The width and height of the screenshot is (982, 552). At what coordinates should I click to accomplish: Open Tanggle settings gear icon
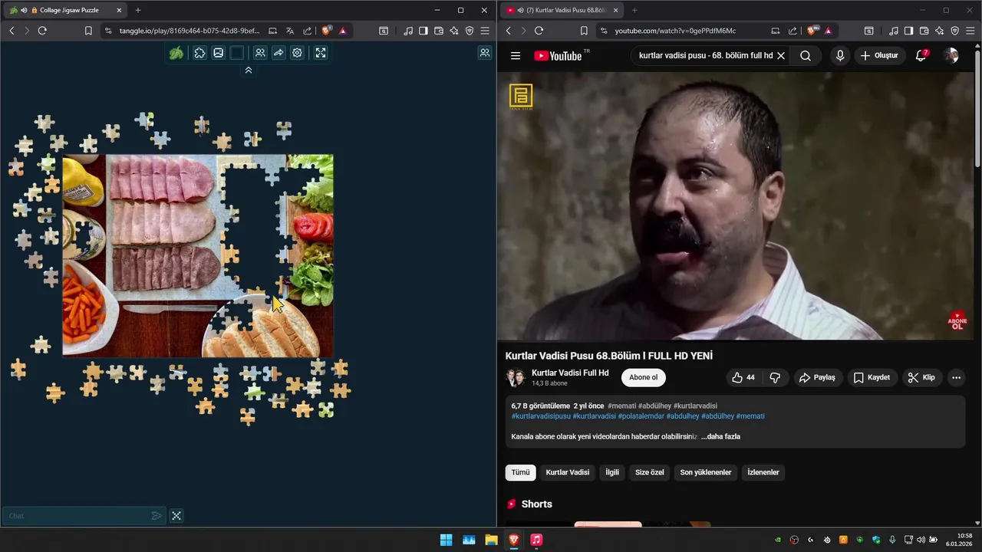tap(297, 53)
